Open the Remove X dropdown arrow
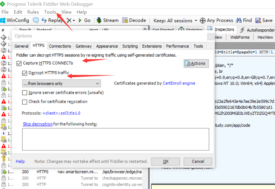This screenshot has width=275, height=189. point(74,20)
